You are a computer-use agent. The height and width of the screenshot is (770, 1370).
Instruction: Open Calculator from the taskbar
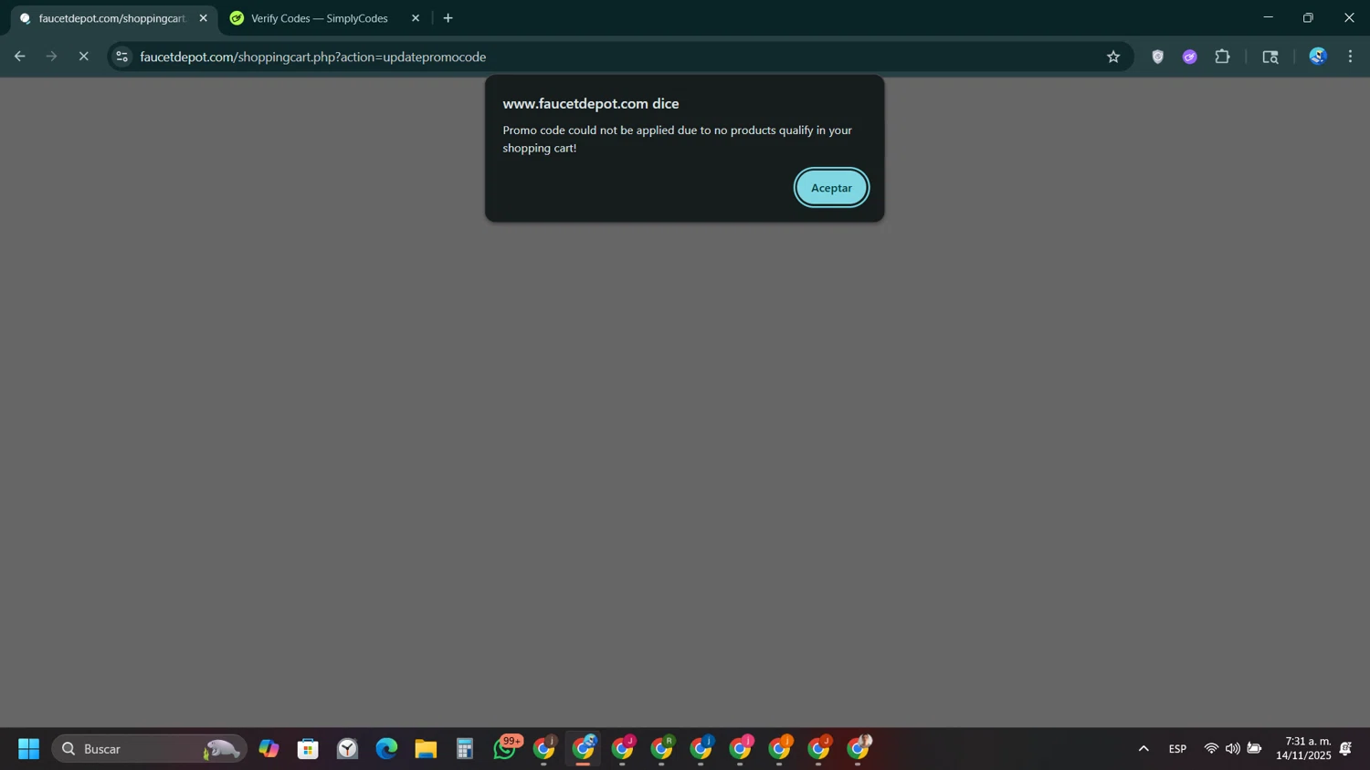[465, 749]
